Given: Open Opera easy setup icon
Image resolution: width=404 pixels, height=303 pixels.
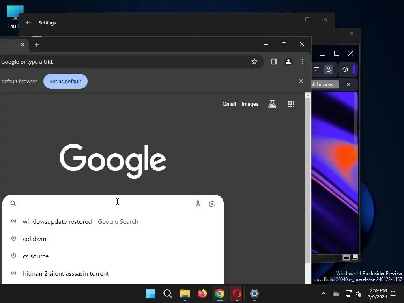Looking at the screenshot, I should (317, 69).
